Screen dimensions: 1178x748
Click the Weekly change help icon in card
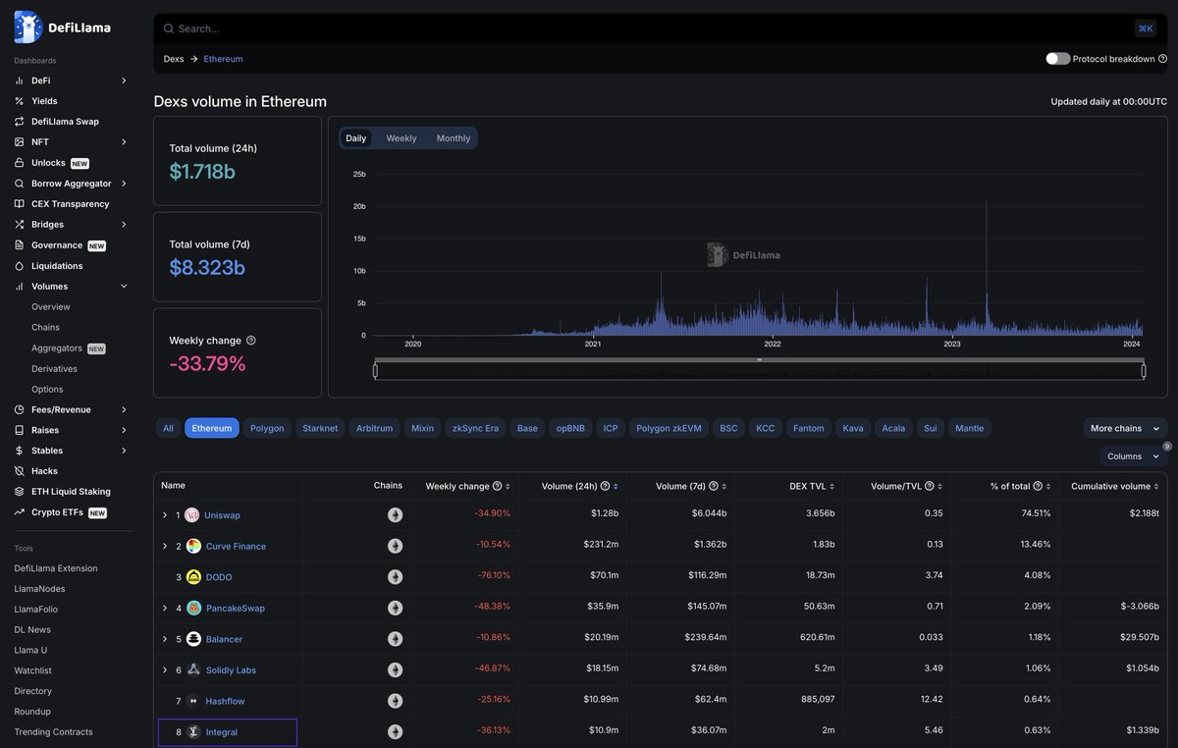coord(251,341)
